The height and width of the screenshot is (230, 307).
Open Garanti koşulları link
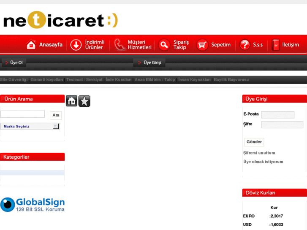[x=47, y=80]
